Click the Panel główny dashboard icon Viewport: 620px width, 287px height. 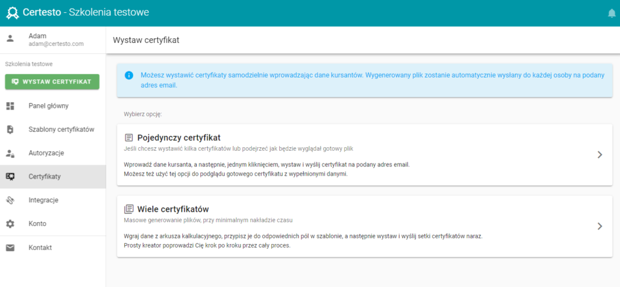pos(10,106)
